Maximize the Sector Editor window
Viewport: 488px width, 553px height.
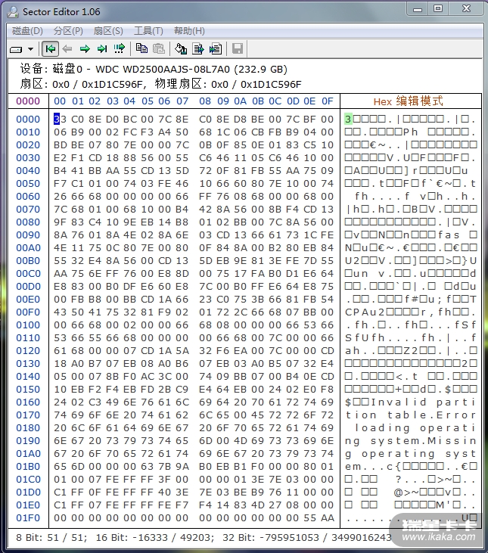(x=438, y=8)
